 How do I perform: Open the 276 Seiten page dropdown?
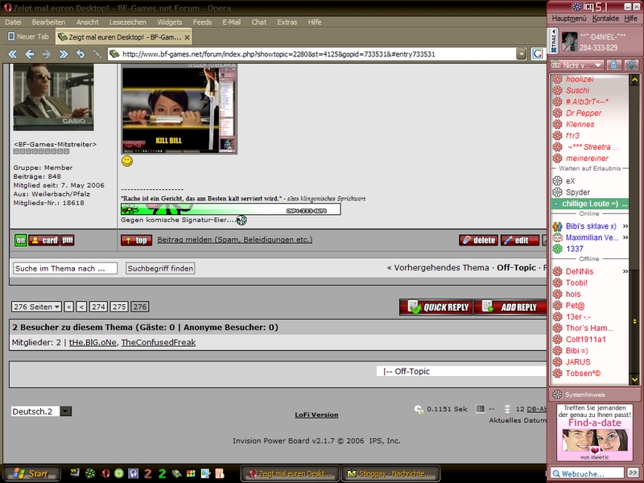[x=36, y=307]
